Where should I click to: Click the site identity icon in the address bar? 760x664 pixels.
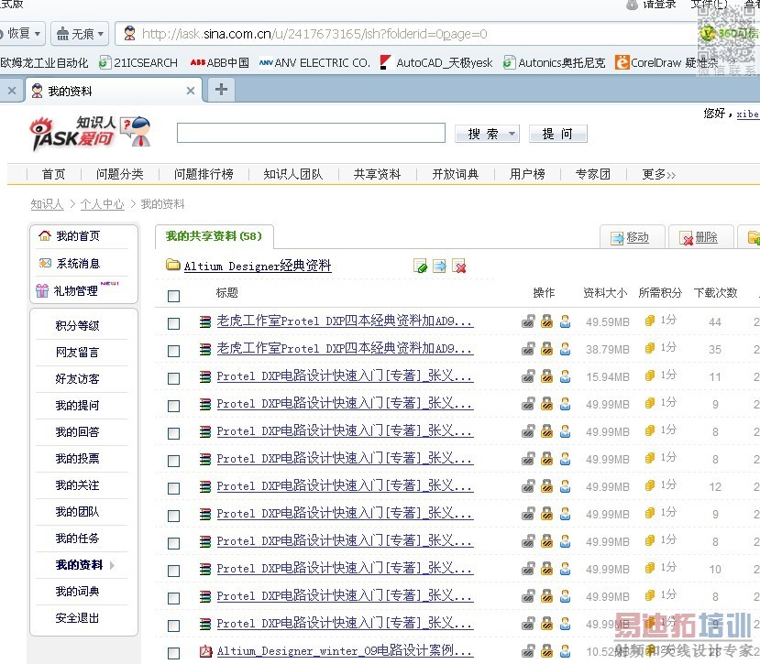click(x=129, y=33)
